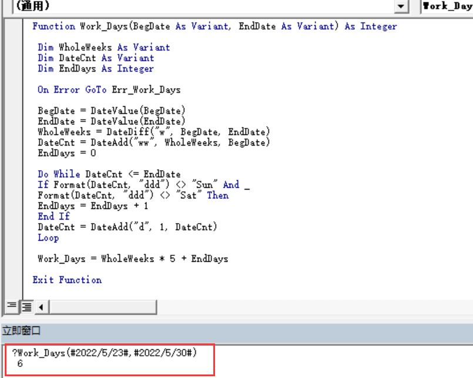Screen dimensions: 473x378
Task: Click the EndDays = EndDays + 1 line
Action: coord(93,205)
